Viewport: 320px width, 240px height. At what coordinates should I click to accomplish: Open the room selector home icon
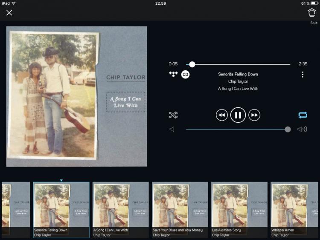point(311,13)
